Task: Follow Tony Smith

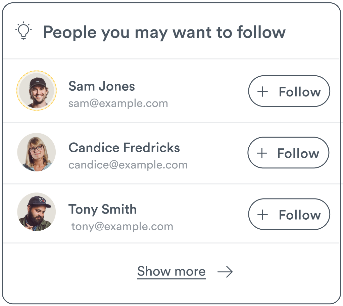Action: [289, 214]
